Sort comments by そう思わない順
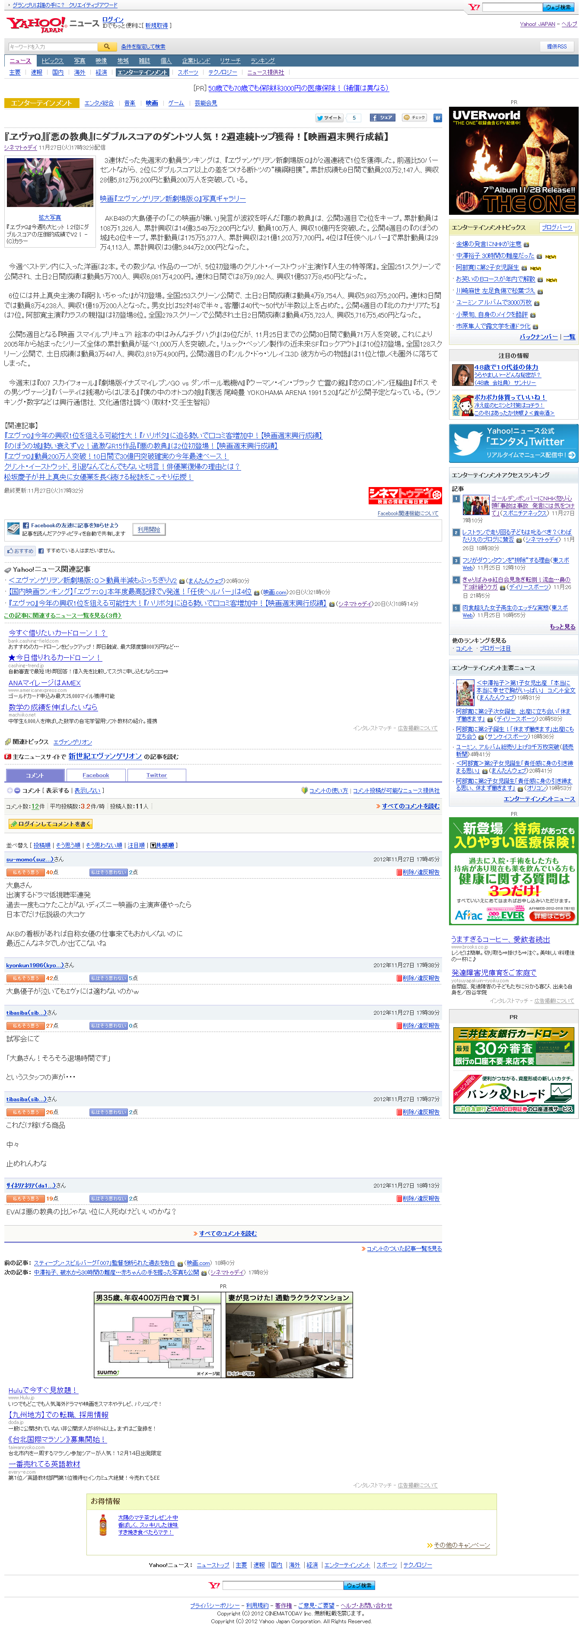Viewport: 583px width, 1634px height. click(x=104, y=846)
